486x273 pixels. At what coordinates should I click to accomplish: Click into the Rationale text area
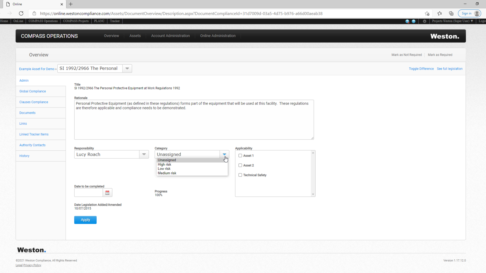(x=194, y=120)
